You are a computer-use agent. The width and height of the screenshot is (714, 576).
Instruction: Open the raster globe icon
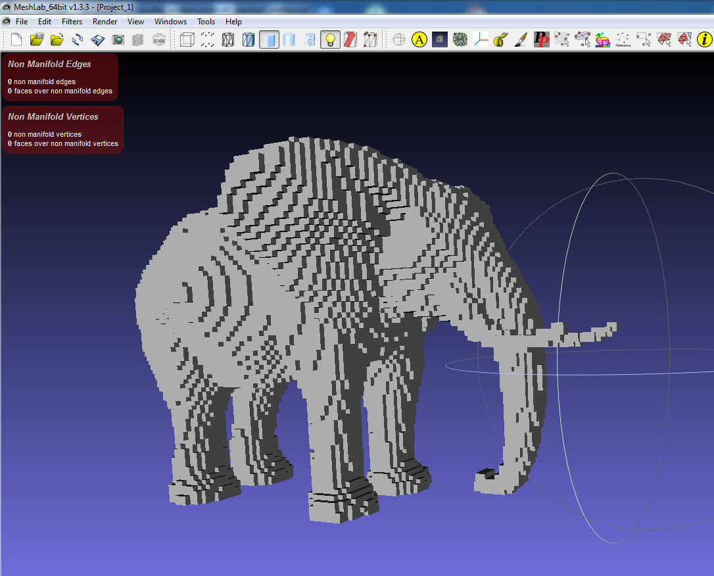(159, 39)
